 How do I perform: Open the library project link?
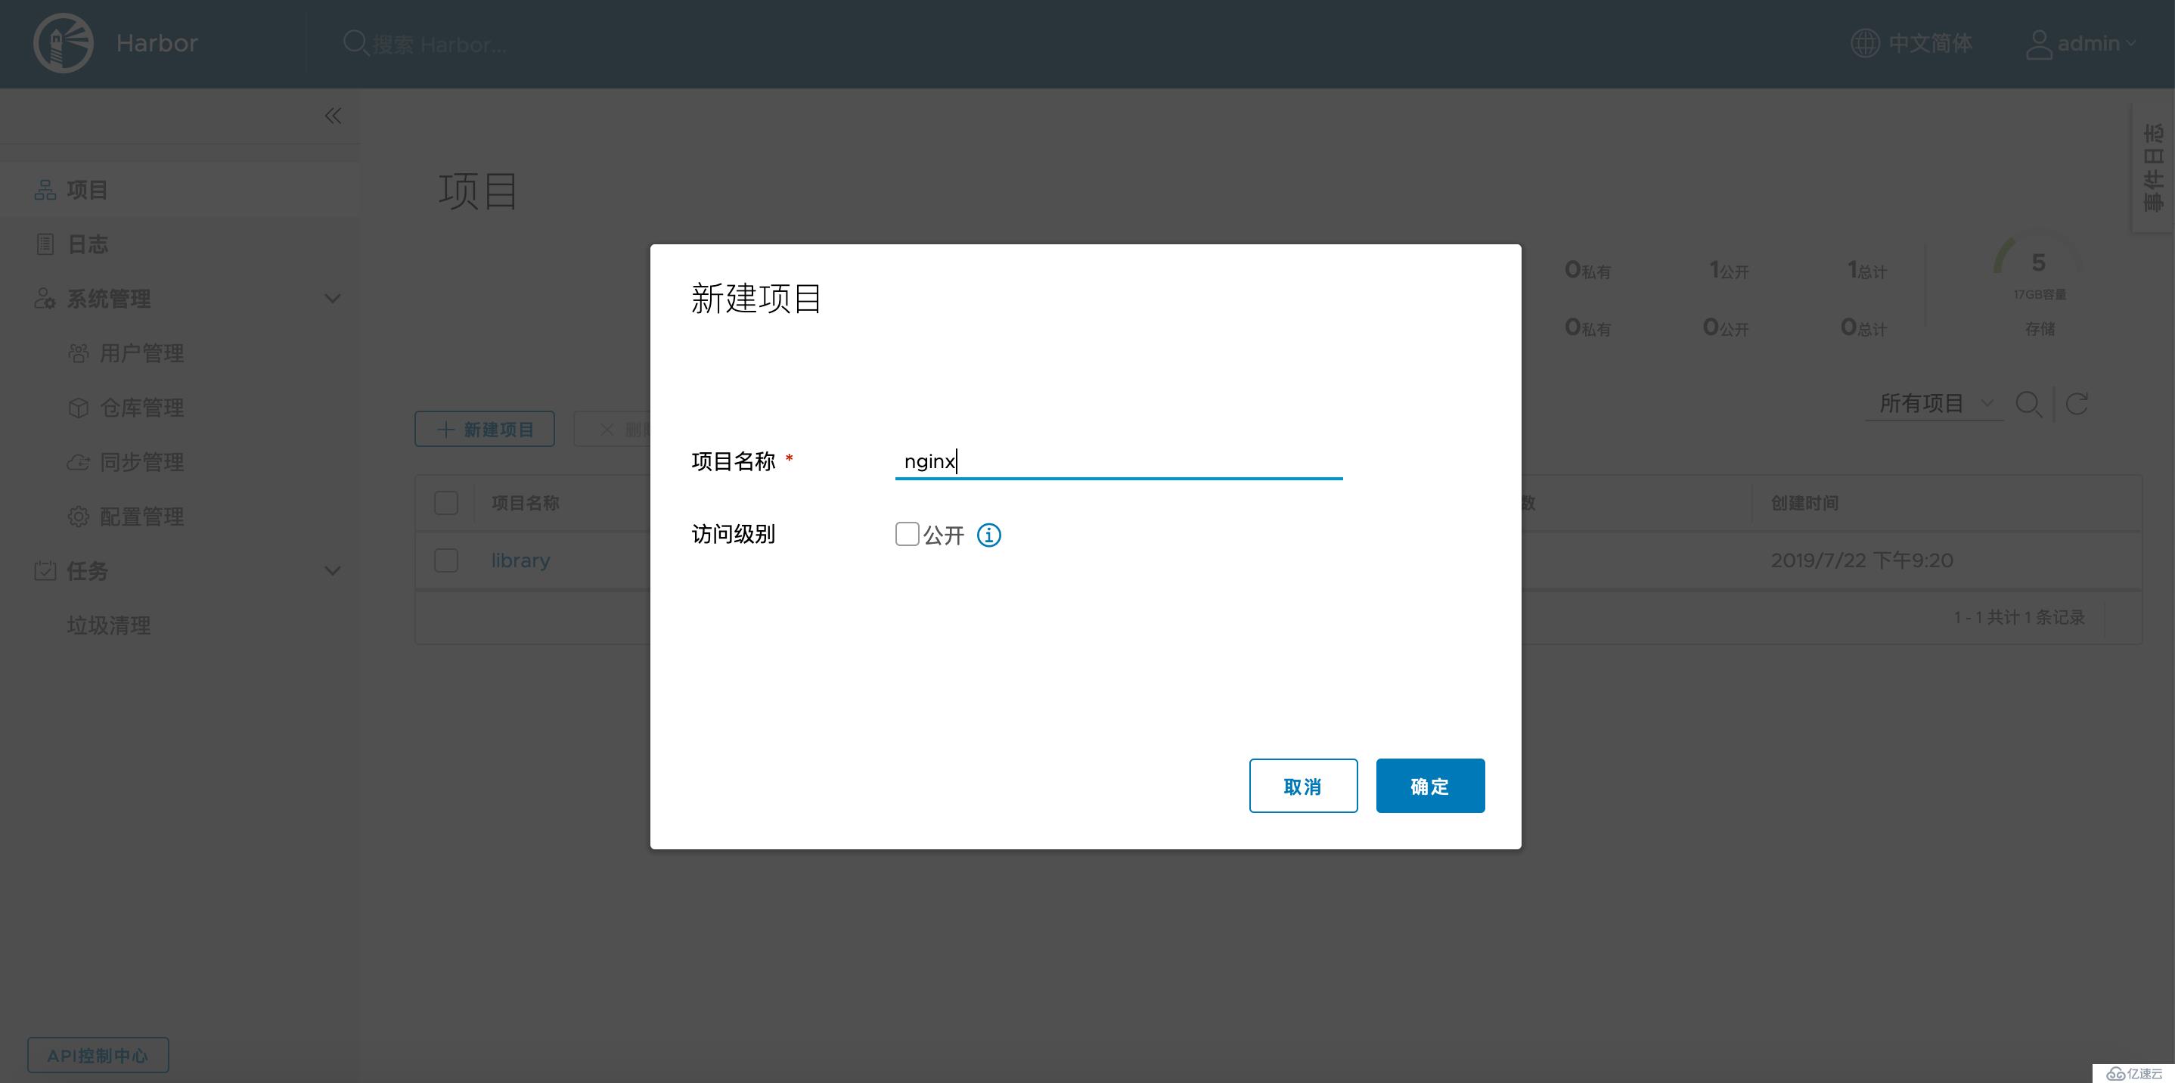(x=521, y=560)
